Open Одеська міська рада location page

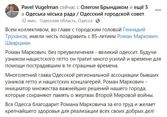point(85,14)
